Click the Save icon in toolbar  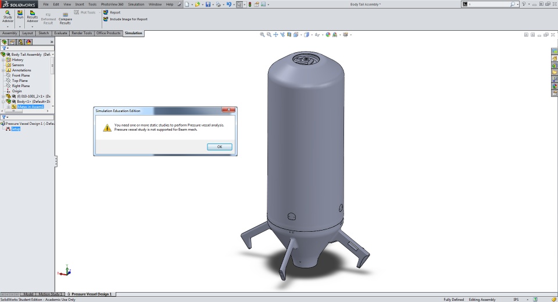pos(208,5)
